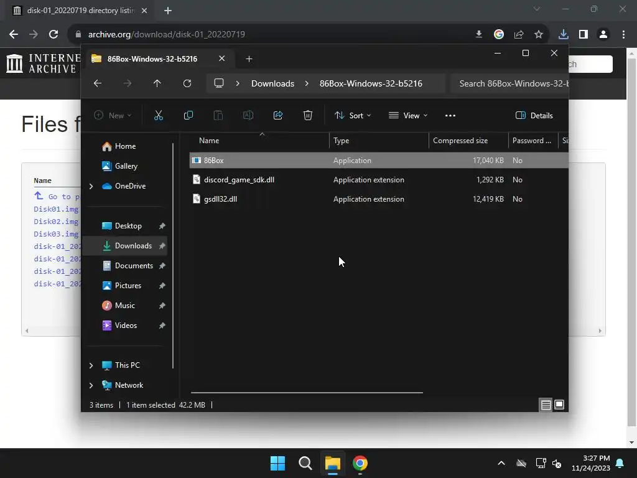The height and width of the screenshot is (478, 637).
Task: Expand the This PC tree node
Action: [x=91, y=365]
